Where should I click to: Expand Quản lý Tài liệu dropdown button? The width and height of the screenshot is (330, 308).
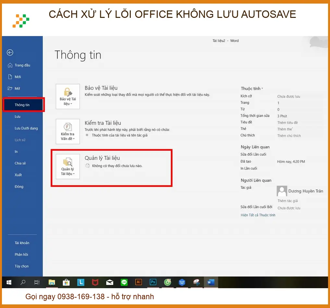tap(68, 166)
